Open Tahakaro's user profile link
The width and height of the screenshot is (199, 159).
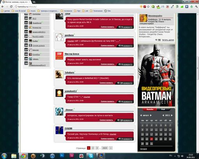[x=69, y=72]
